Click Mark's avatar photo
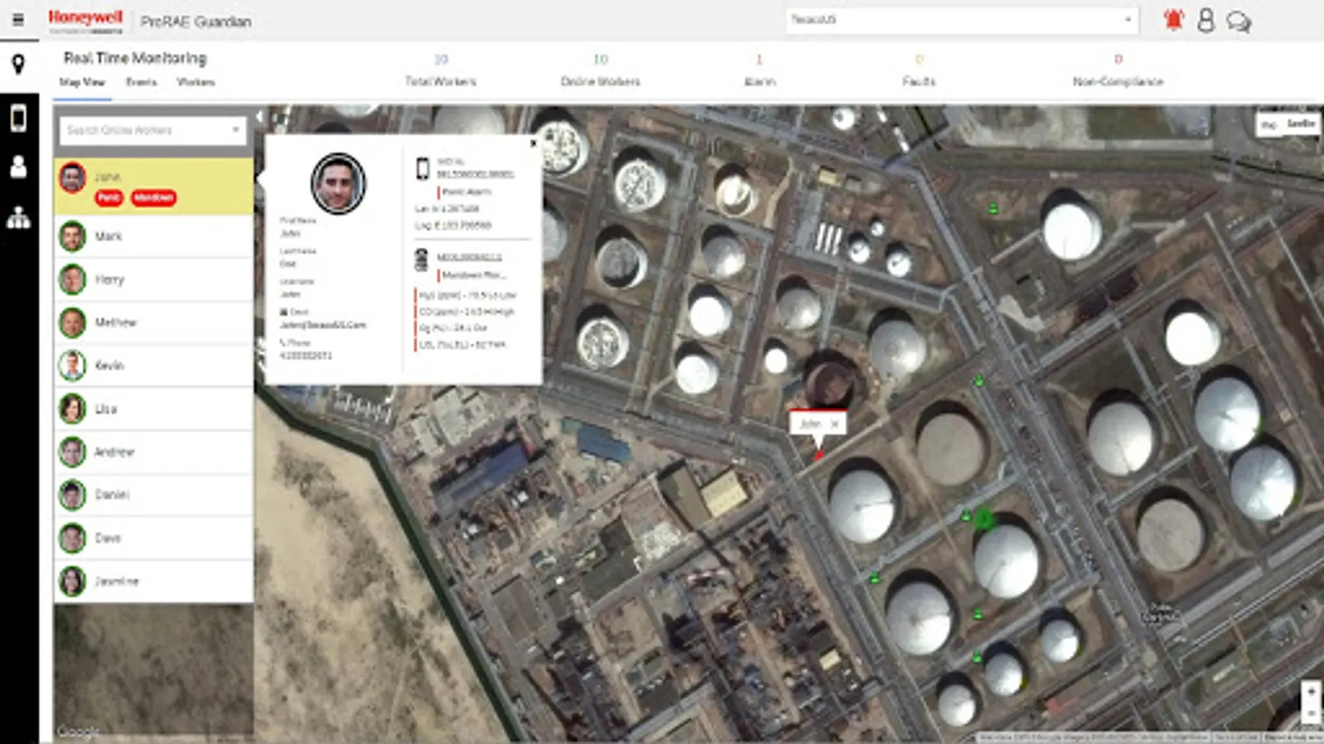This screenshot has height=744, width=1324. pyautogui.click(x=73, y=236)
